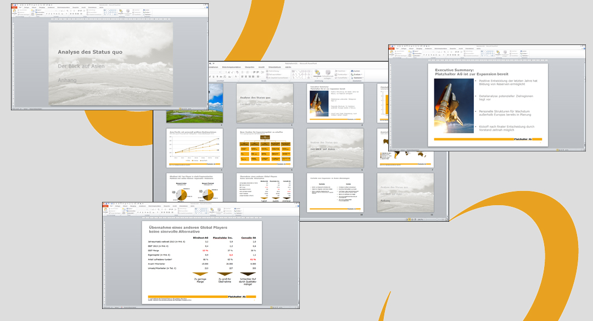Open Formeffekte dropdown in center window
Viewport: 593px width, 321px height.
coord(341,78)
